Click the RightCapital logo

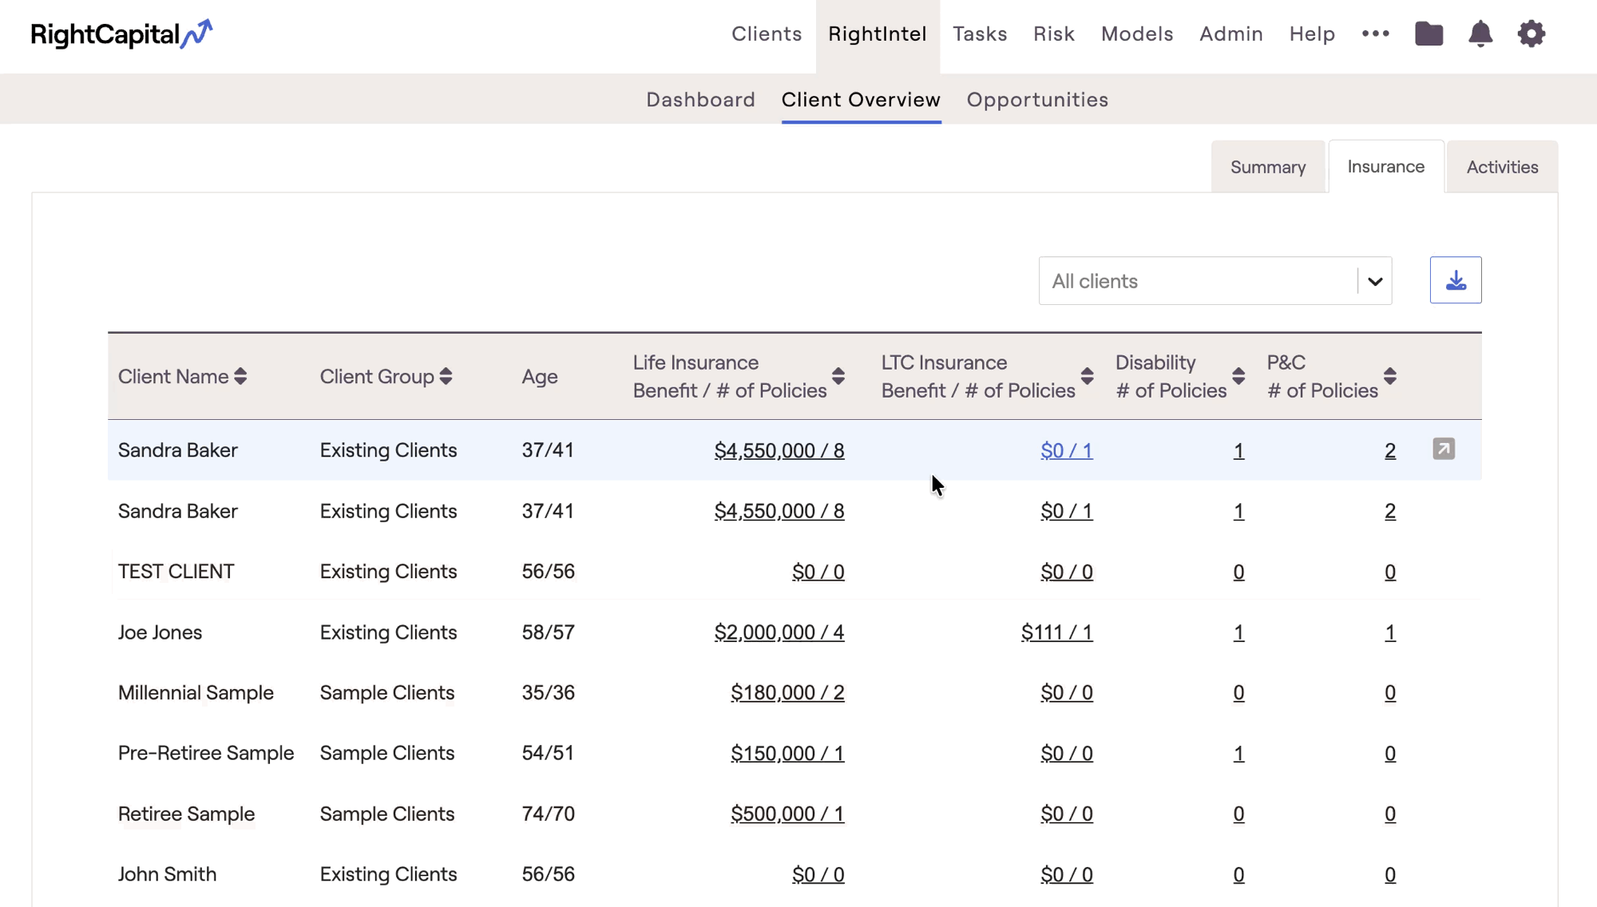pos(121,34)
